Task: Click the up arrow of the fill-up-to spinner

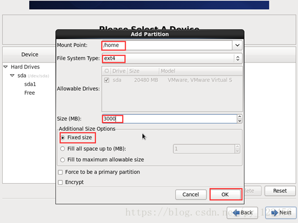Action: click(x=237, y=147)
